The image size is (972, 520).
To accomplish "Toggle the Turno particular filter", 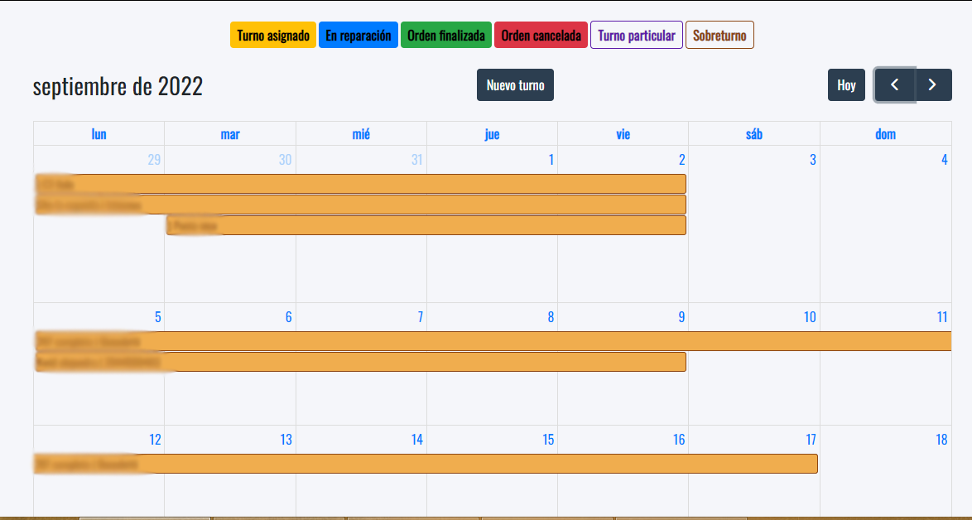I will point(636,35).
